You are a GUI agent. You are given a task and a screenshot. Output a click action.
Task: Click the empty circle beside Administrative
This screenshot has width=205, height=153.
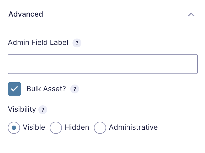[100, 128]
